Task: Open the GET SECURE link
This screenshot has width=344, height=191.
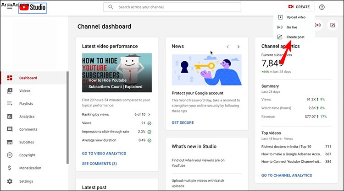Action: [x=183, y=122]
